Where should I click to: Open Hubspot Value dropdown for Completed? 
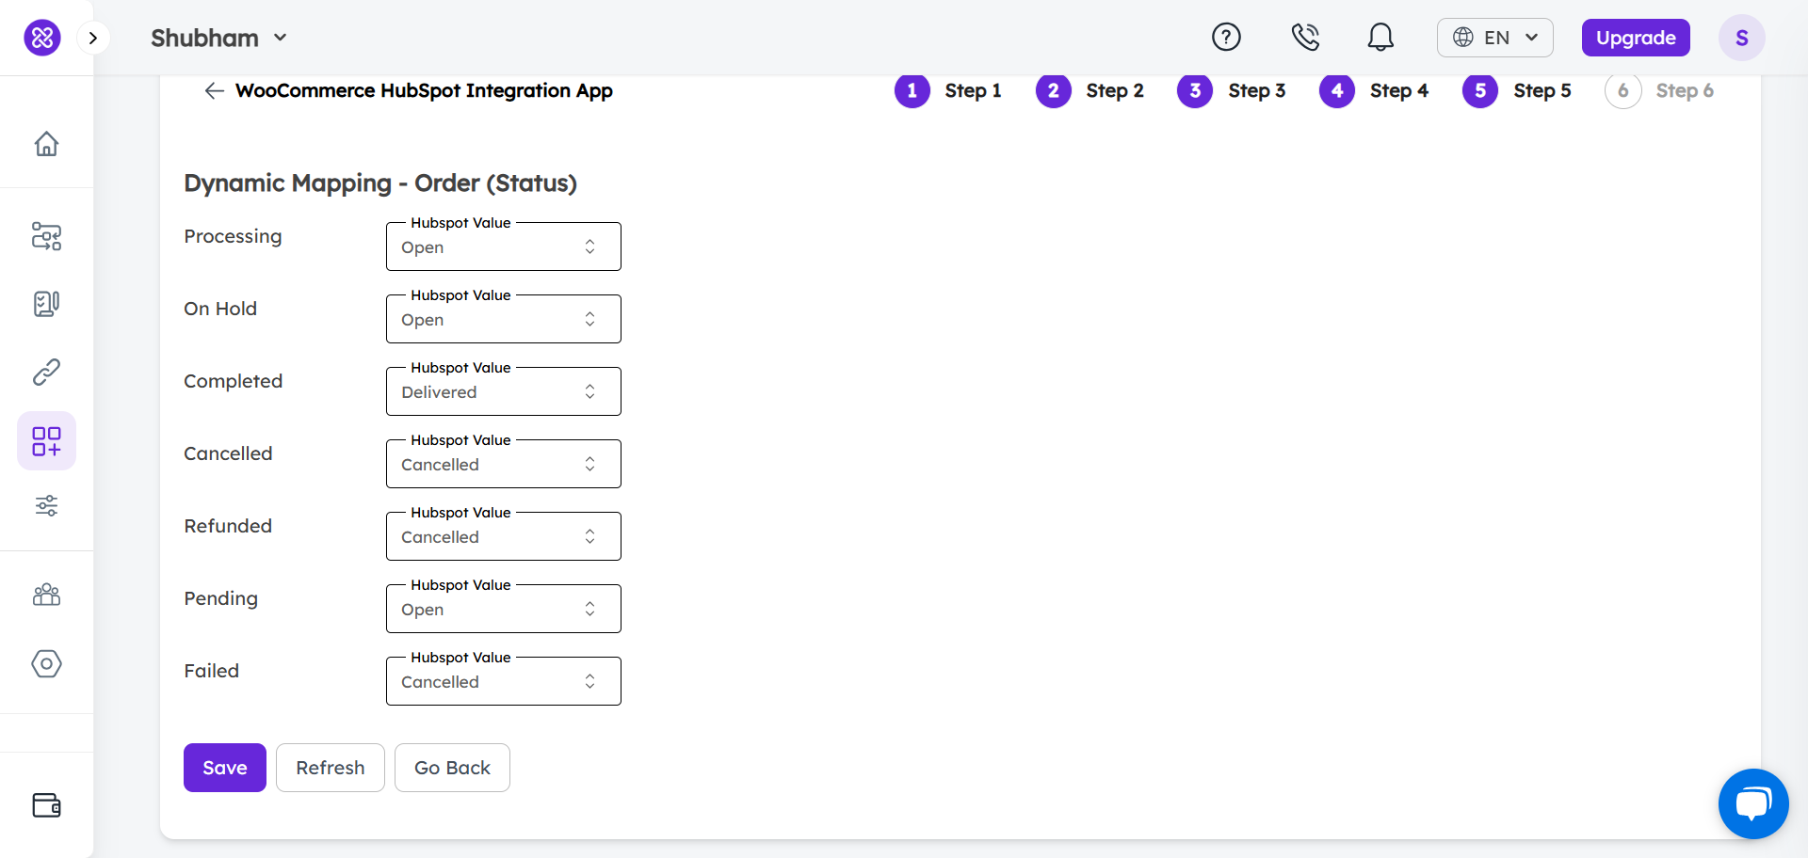(x=504, y=391)
